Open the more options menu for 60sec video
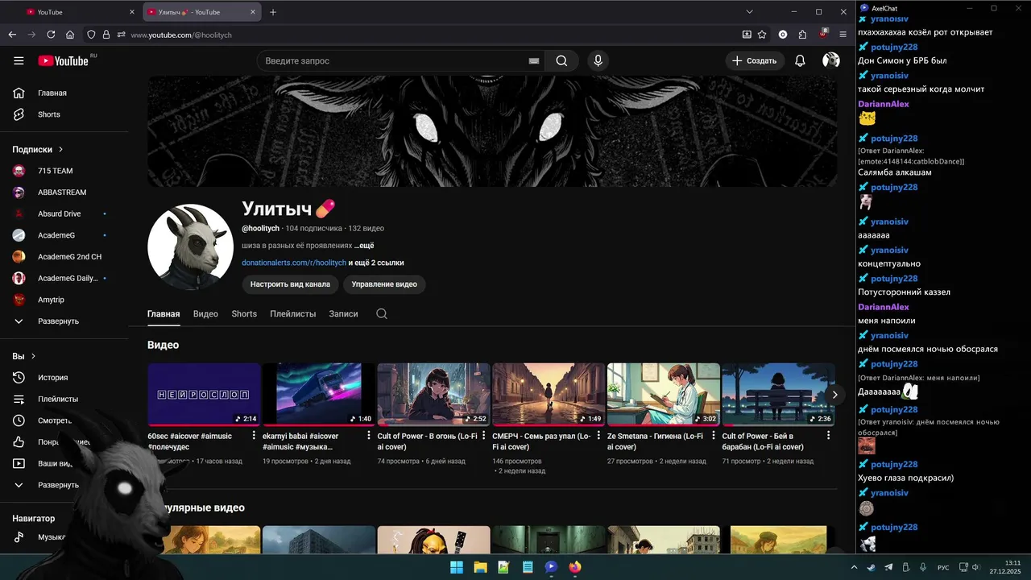The width and height of the screenshot is (1031, 580). (254, 436)
